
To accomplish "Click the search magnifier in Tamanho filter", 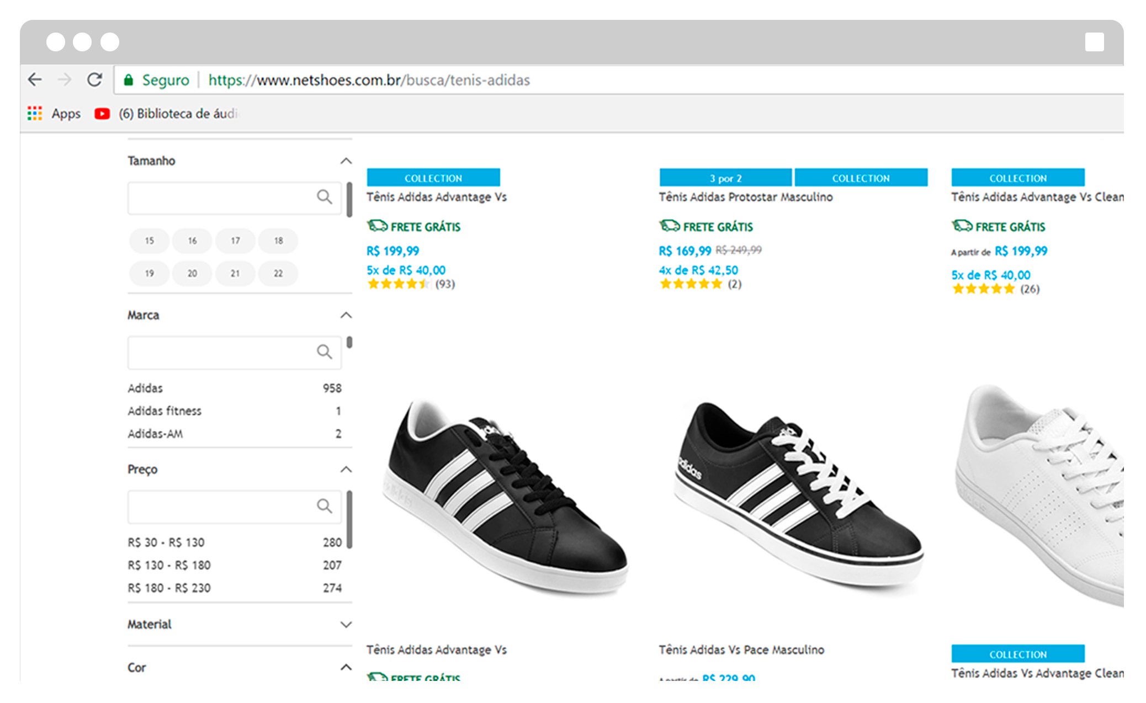I will click(x=325, y=197).
